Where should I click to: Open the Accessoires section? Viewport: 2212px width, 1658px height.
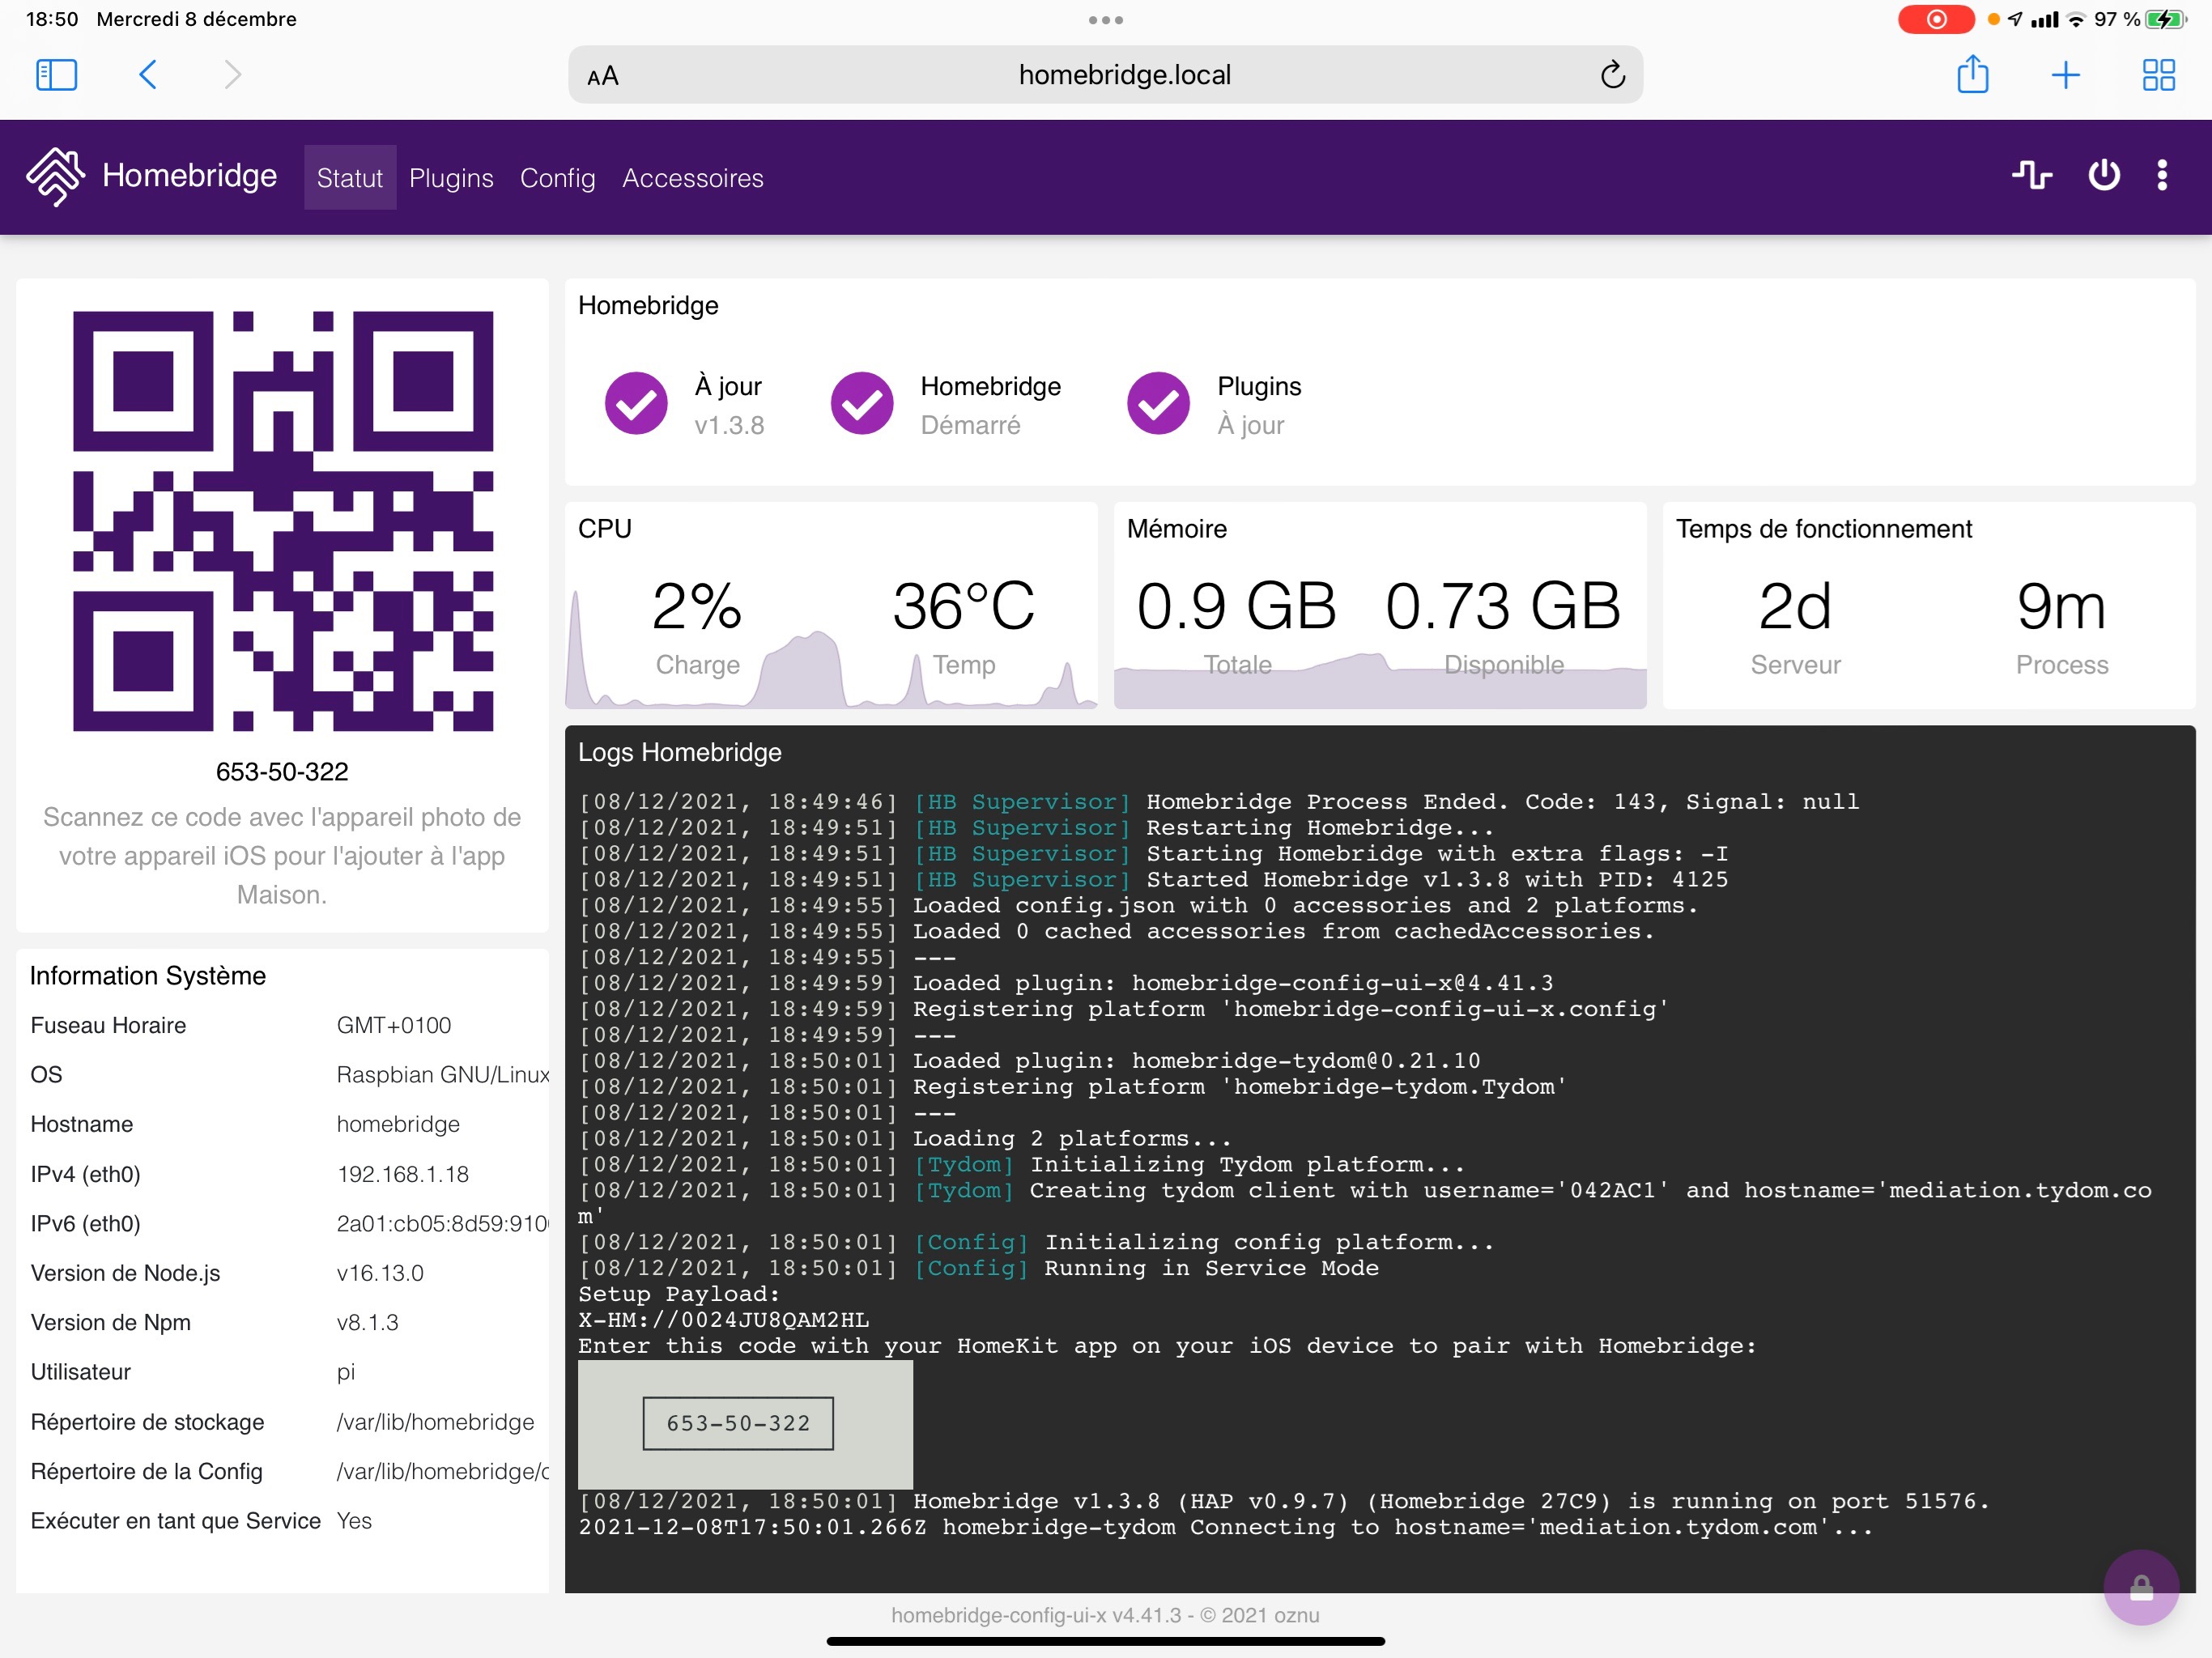pos(693,178)
